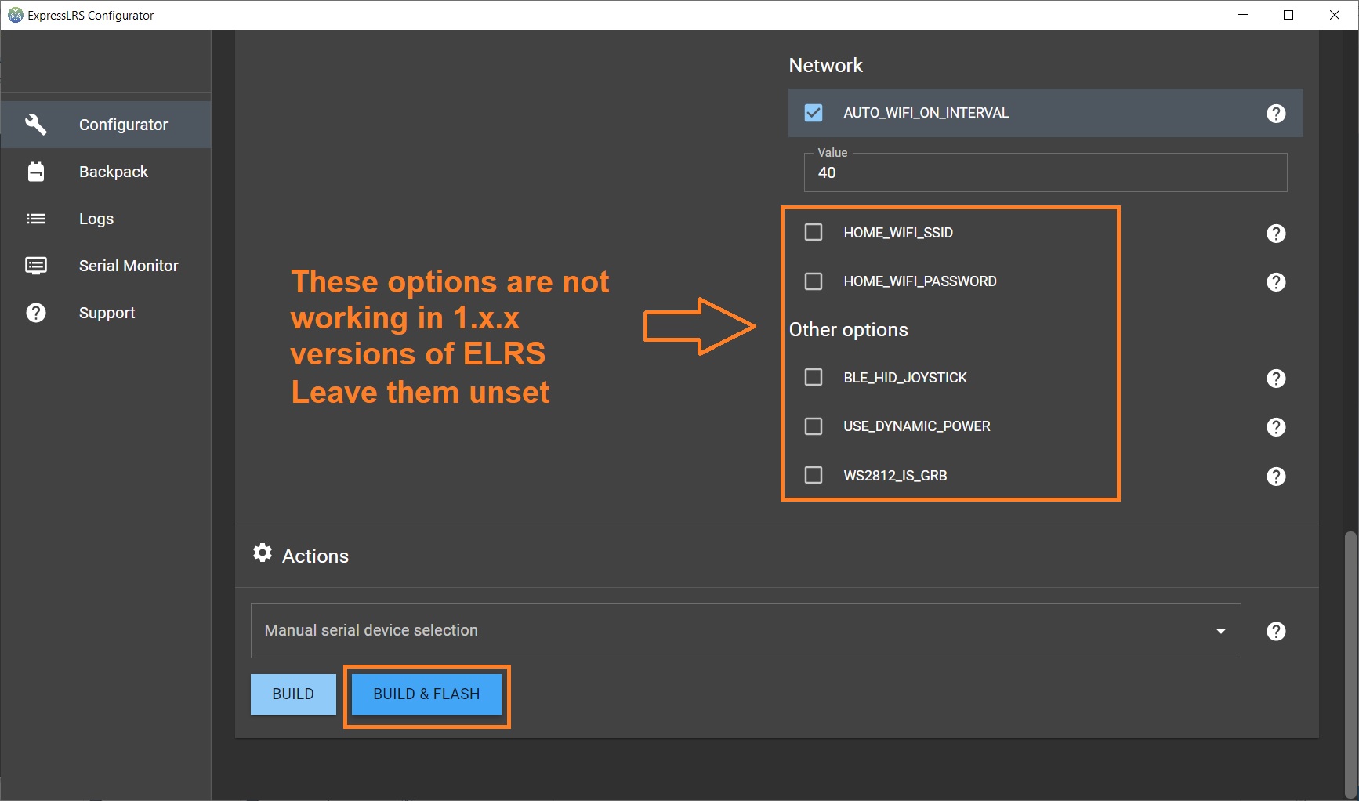Open help for HOME_WIFI_SSID option
Image resolution: width=1359 pixels, height=801 pixels.
[1276, 234]
